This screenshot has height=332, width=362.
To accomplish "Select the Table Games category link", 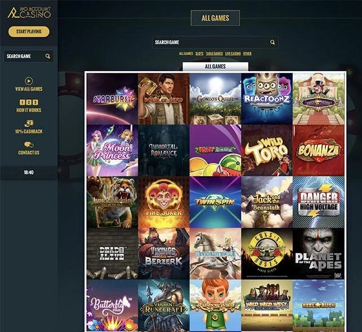I will (x=214, y=54).
